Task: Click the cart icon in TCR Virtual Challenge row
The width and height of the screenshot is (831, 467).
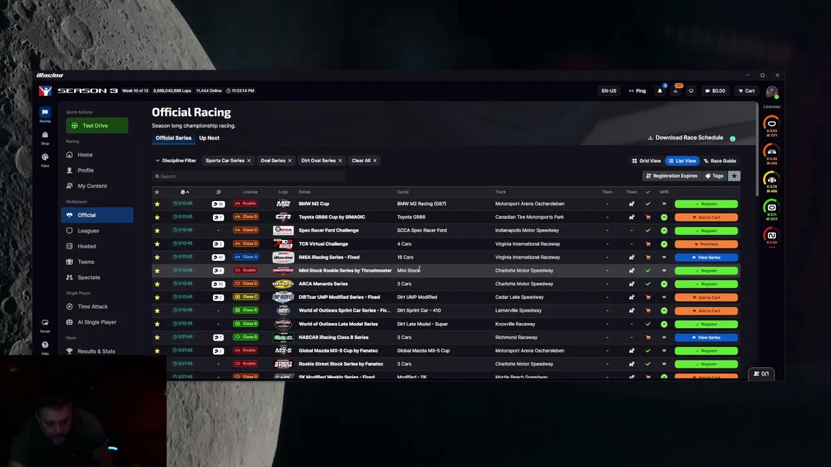Action: [647, 244]
